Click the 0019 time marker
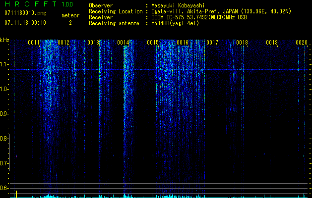The height and width of the screenshot is (198, 312). [272, 43]
